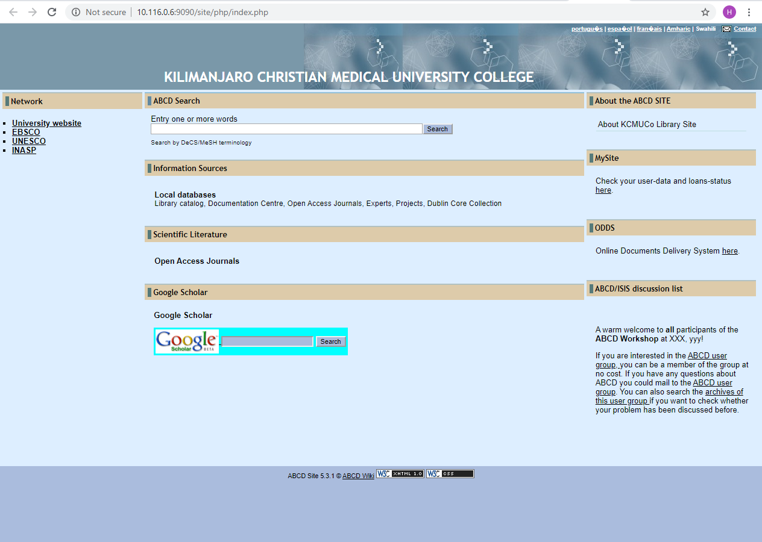This screenshot has width=762, height=542.
Task: Open Chrome three-dot menu
Action: tap(749, 12)
